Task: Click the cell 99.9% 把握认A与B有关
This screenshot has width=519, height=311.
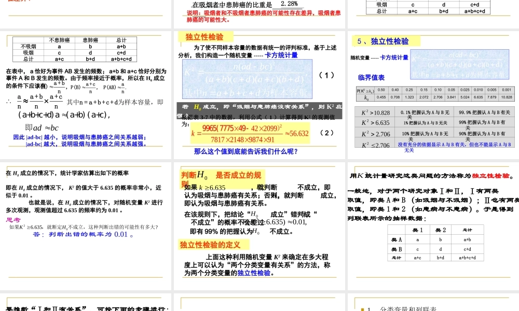Action: tap(484, 112)
